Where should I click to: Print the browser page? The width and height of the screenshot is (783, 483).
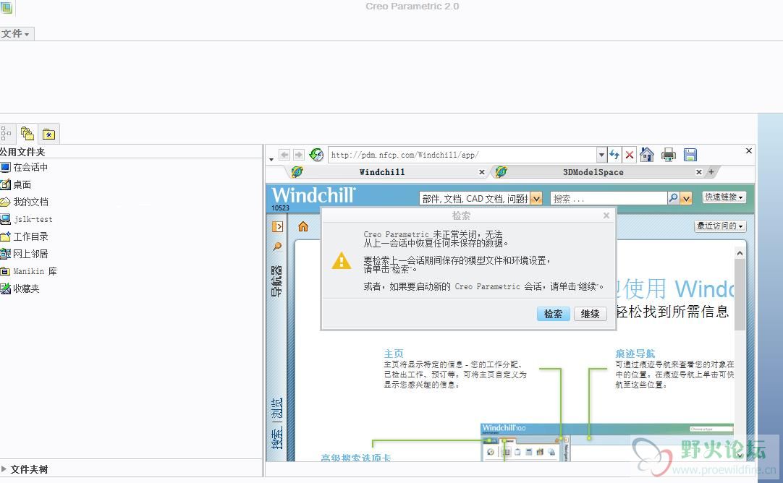tap(668, 155)
